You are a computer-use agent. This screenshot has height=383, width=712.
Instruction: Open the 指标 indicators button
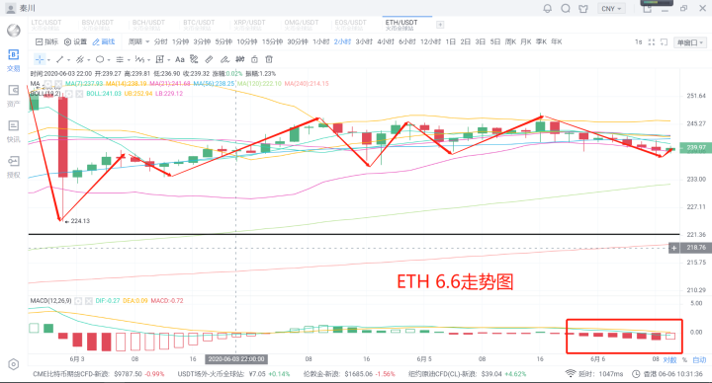[x=46, y=41]
